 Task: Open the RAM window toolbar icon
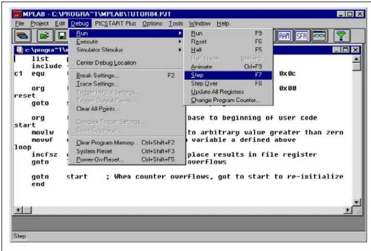[x=284, y=36]
